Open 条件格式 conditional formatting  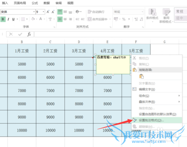152,15
